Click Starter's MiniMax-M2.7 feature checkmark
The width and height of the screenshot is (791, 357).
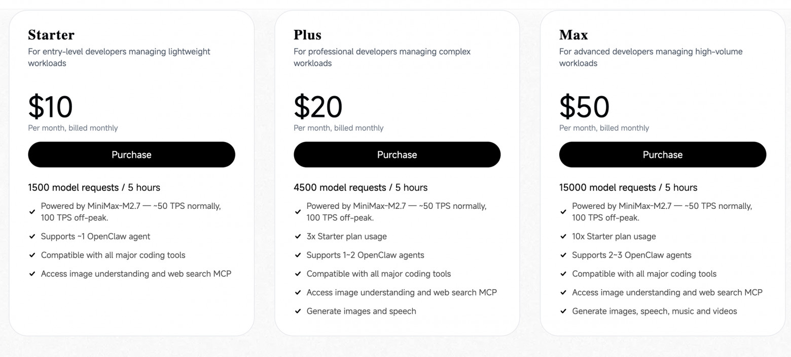coord(32,212)
